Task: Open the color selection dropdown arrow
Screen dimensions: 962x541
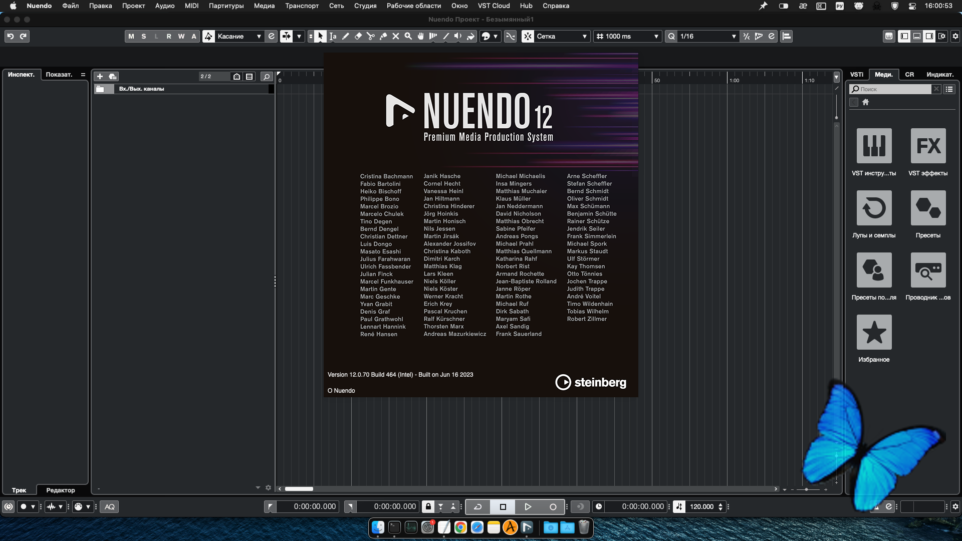Action: [496, 36]
